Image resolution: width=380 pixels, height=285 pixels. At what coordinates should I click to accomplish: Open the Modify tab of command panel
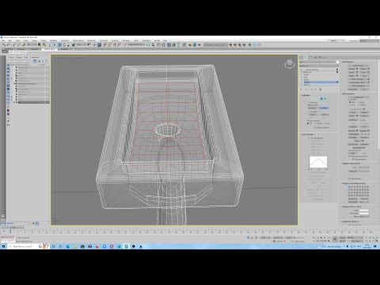[x=306, y=57]
